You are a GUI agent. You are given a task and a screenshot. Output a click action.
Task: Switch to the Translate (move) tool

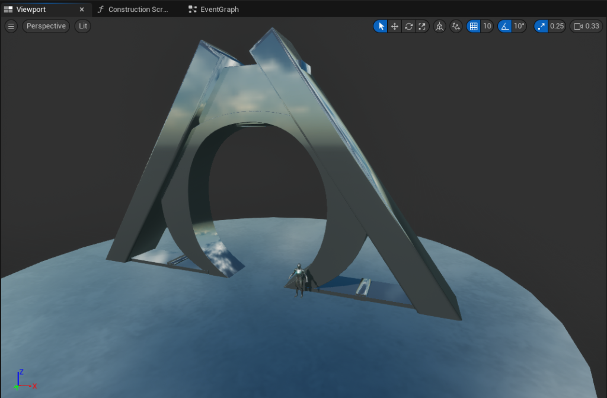(x=395, y=26)
